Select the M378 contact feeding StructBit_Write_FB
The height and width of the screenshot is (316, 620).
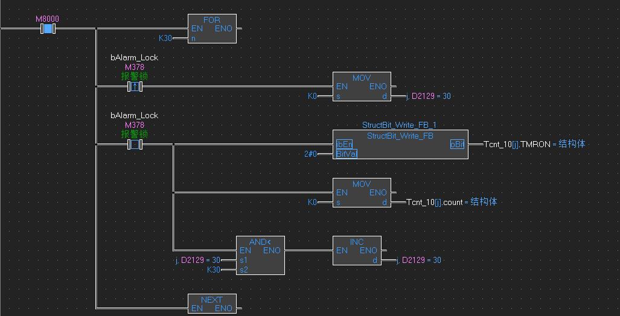pos(135,145)
